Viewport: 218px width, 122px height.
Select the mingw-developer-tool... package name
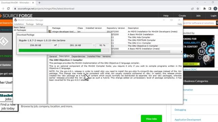click(64, 32)
